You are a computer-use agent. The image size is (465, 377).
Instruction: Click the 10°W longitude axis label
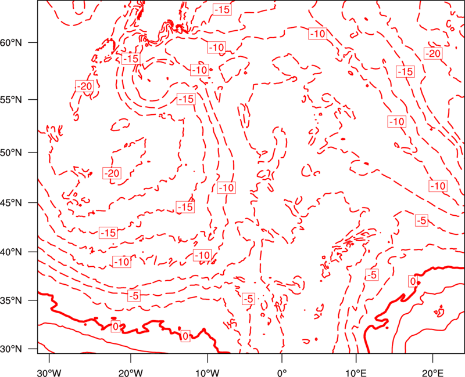[208, 373]
